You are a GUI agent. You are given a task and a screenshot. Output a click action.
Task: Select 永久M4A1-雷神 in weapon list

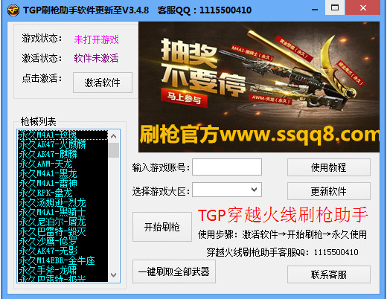tap(63, 183)
